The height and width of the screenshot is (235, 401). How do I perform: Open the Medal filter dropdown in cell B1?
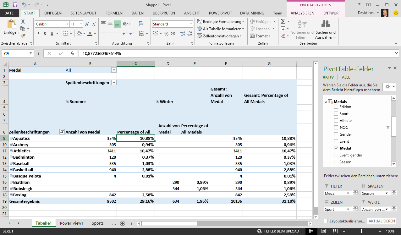(114, 70)
